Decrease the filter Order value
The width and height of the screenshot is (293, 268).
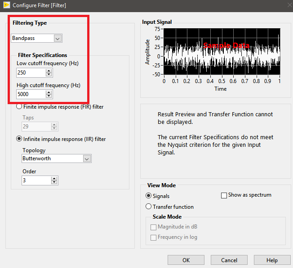54,182
